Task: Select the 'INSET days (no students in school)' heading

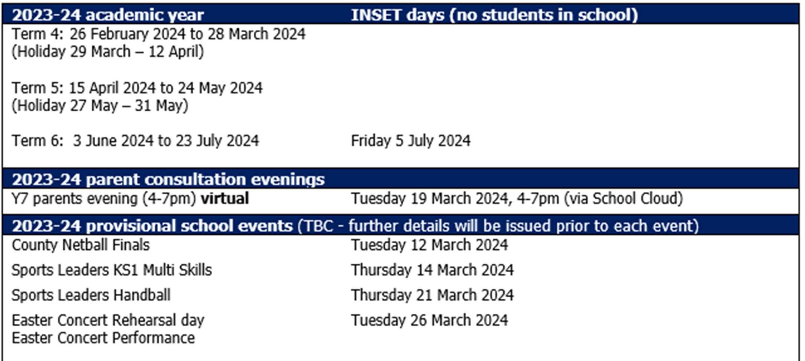Action: tap(495, 15)
